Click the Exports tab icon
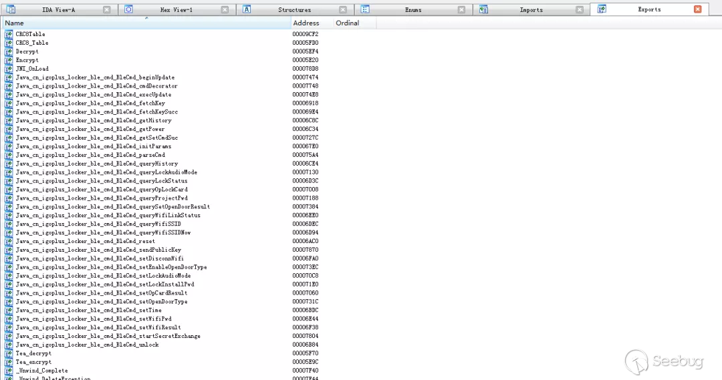 [602, 9]
